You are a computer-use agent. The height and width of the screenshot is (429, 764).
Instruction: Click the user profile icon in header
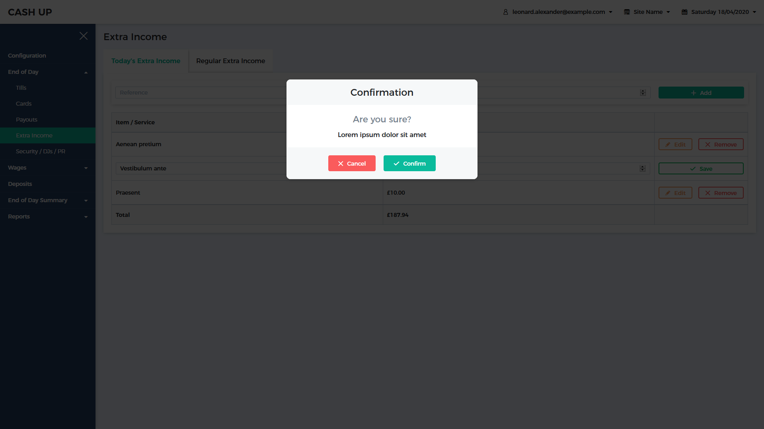[505, 12]
